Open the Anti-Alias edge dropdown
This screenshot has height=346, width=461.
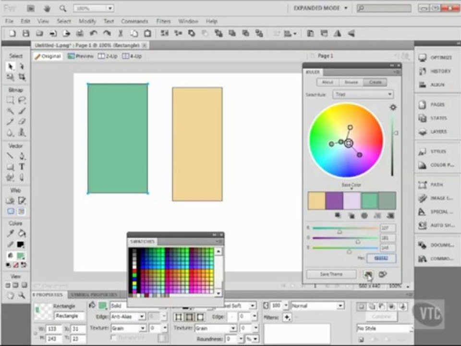128,317
